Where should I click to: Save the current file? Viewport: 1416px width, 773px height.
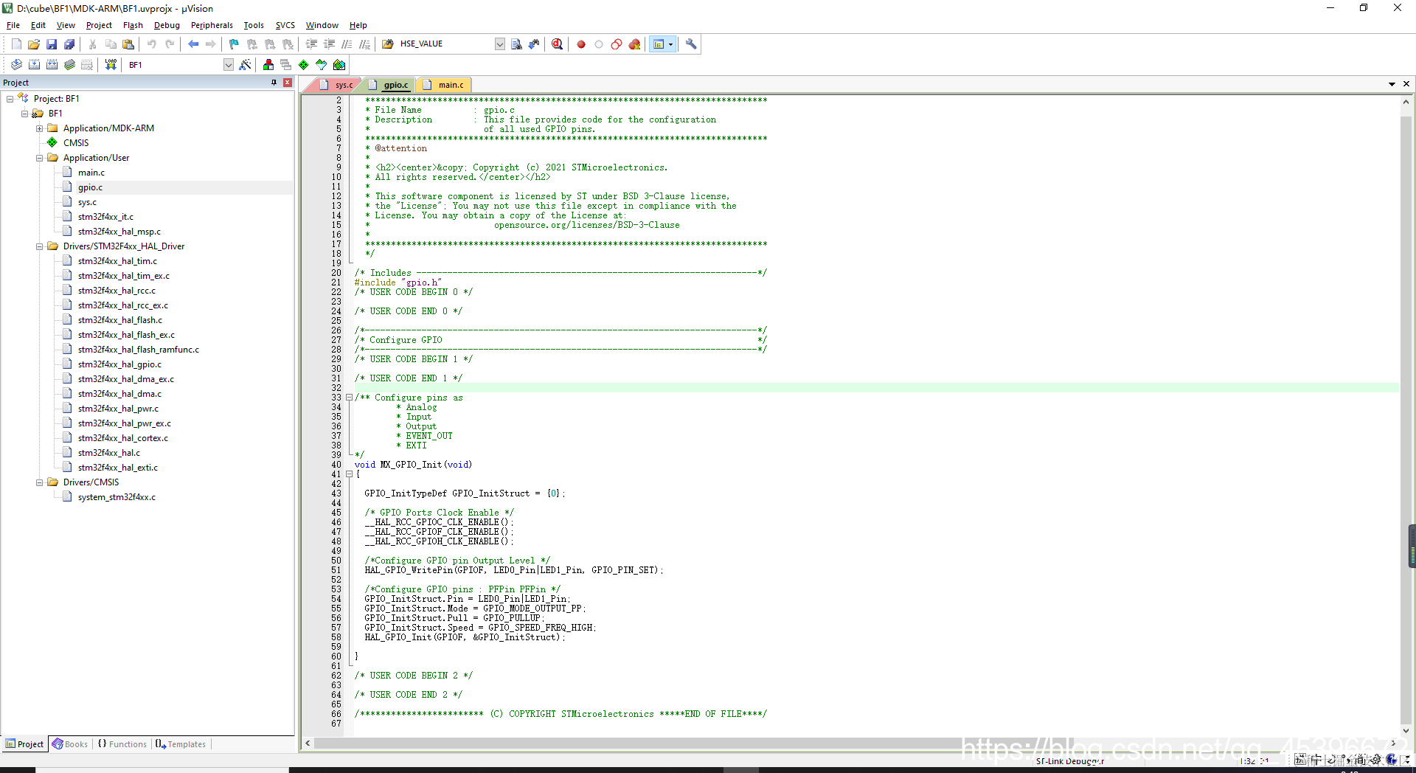[x=52, y=44]
